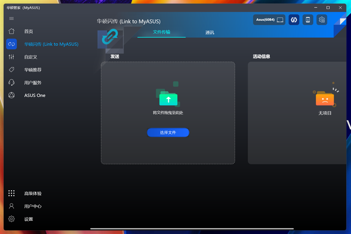Click the 无项目 text
This screenshot has height=234, width=351.
tap(325, 113)
